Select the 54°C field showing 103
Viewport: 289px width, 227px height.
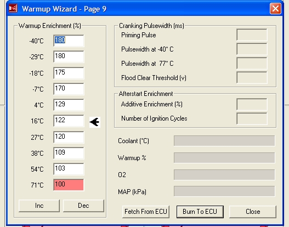(x=69, y=169)
